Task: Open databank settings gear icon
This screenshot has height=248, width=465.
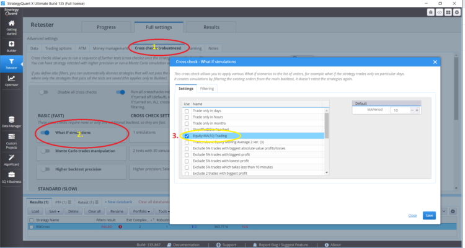Action: (x=453, y=211)
